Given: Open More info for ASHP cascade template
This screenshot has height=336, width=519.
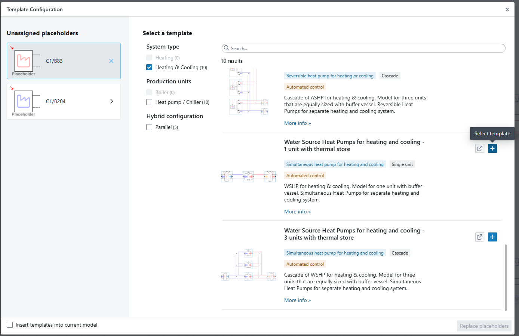Looking at the screenshot, I should click(x=297, y=123).
